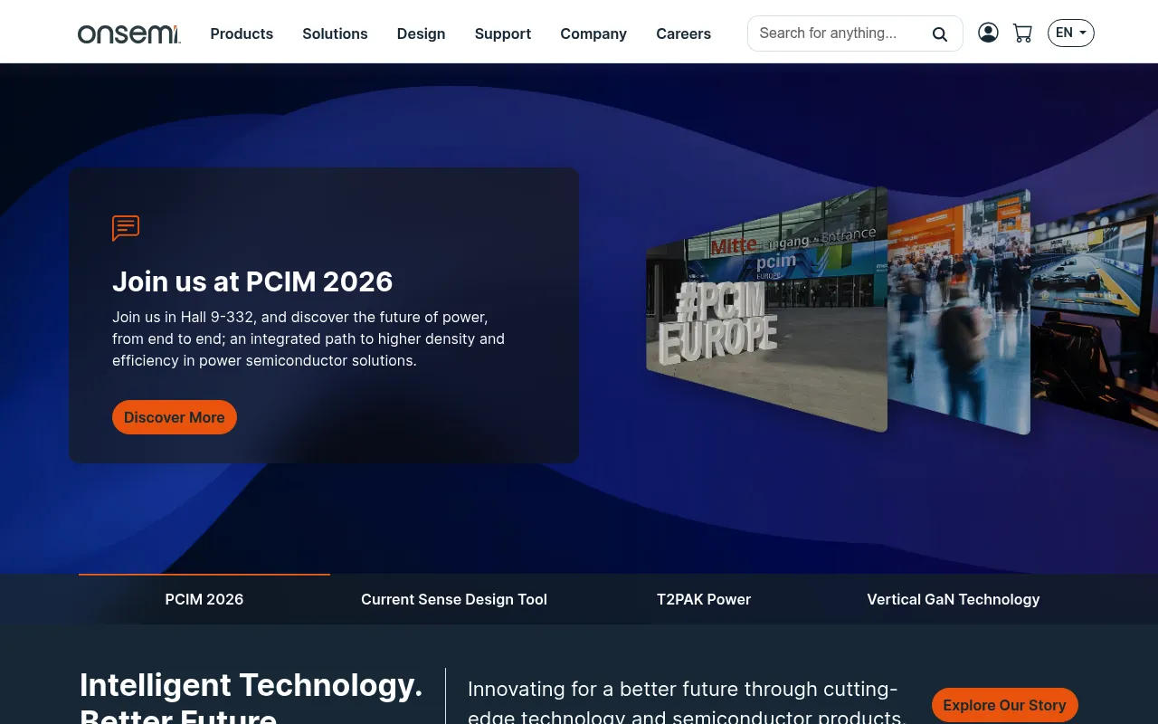Open the EN language dropdown
The height and width of the screenshot is (724, 1158).
(1071, 33)
